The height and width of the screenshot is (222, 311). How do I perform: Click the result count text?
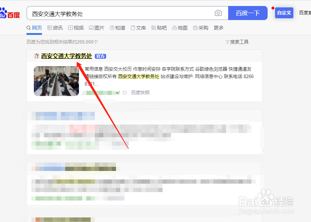pyautogui.click(x=62, y=42)
